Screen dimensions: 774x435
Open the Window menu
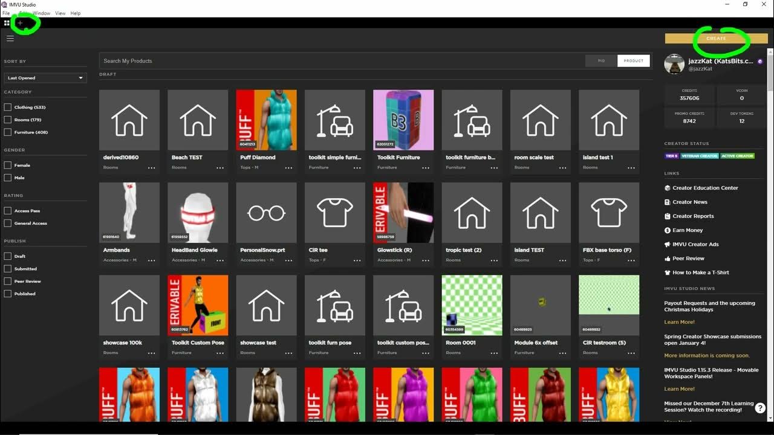click(x=42, y=13)
